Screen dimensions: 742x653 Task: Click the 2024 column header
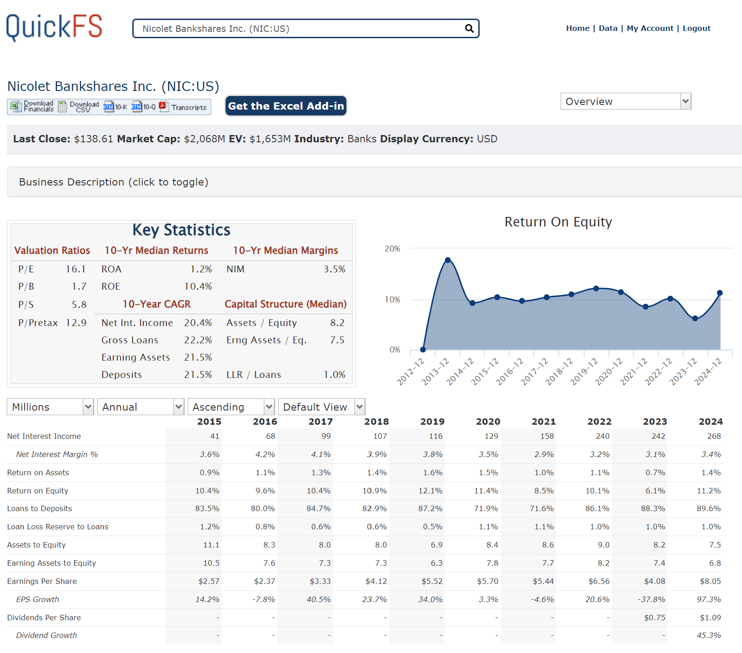click(x=711, y=422)
